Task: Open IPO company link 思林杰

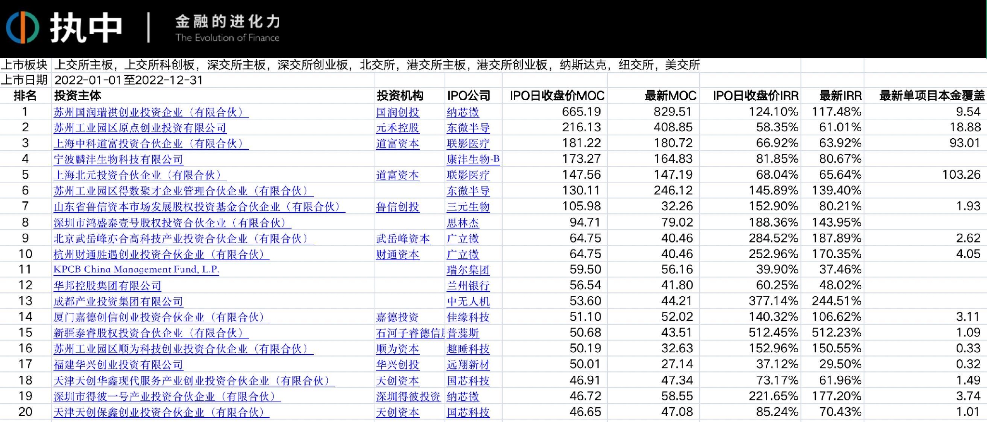Action: (463, 223)
